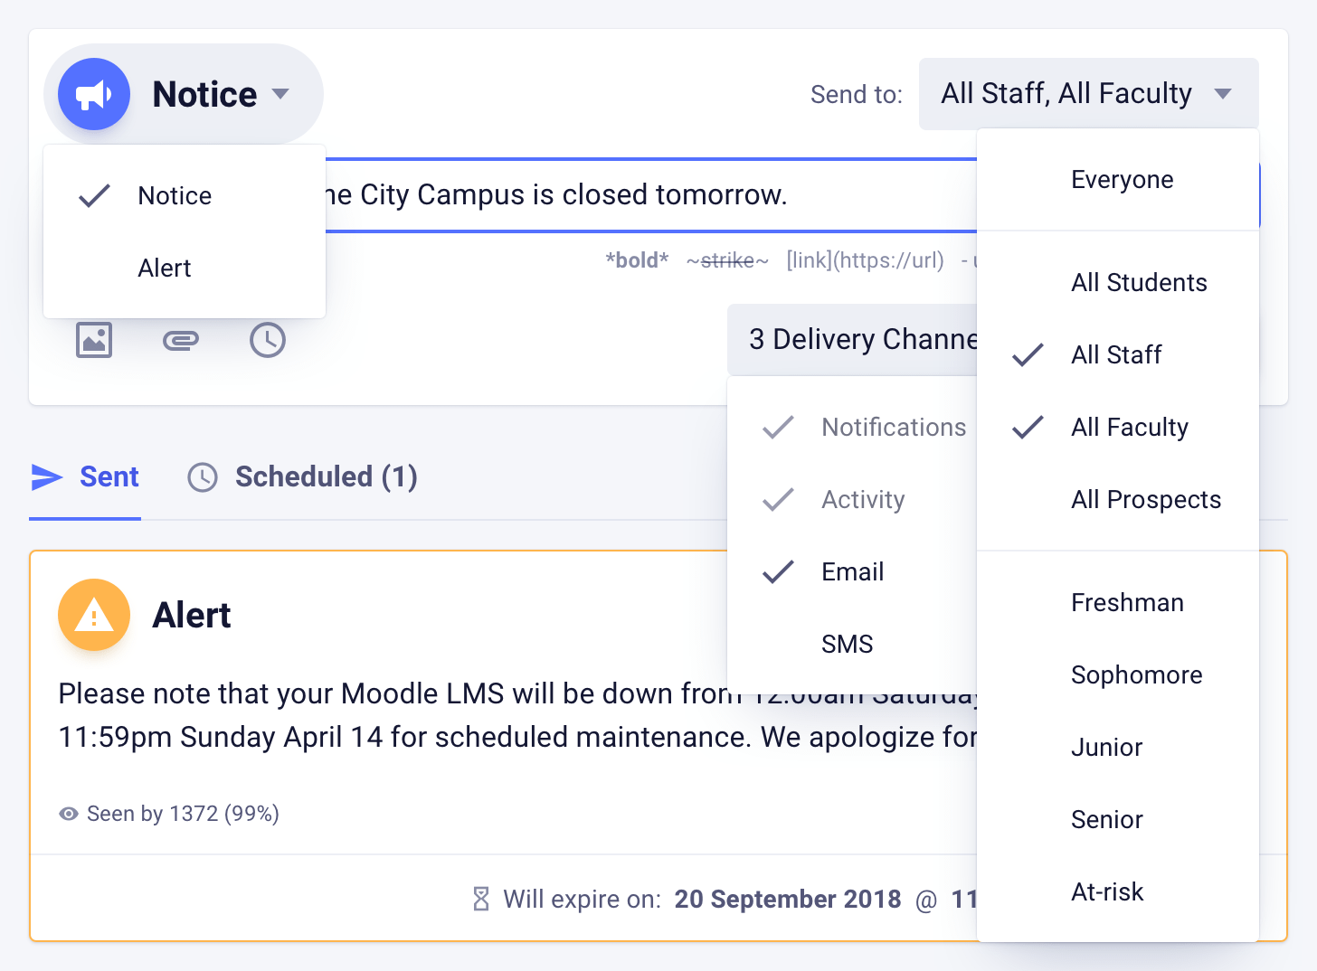
Task: Click the orange Alert warning triangle icon
Action: click(94, 615)
